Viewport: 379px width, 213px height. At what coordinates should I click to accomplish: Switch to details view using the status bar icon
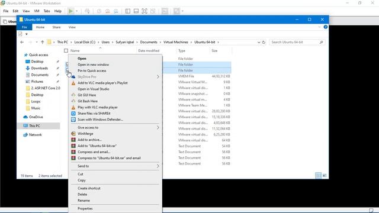(318, 176)
